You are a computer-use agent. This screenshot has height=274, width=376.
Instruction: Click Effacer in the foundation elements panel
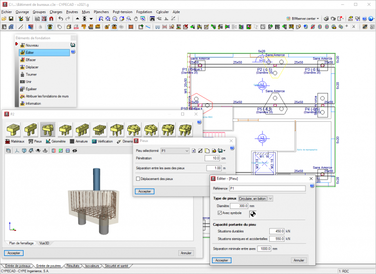point(30,60)
